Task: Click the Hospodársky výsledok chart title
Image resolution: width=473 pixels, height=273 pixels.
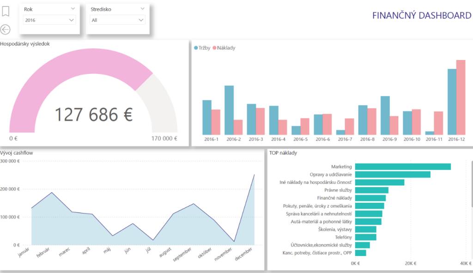Action: point(25,44)
